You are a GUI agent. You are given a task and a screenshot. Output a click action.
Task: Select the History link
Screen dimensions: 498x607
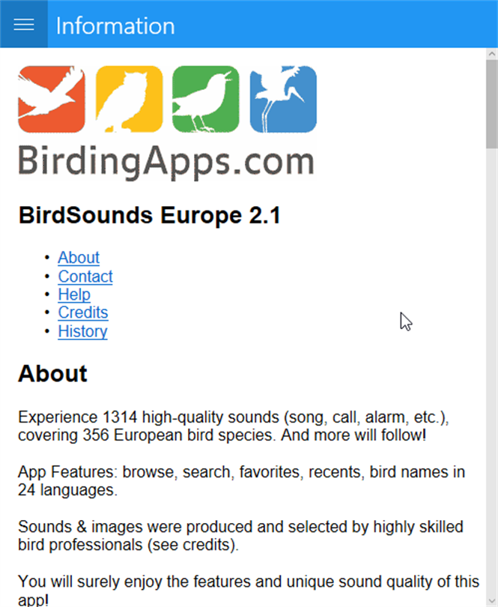[x=82, y=331]
